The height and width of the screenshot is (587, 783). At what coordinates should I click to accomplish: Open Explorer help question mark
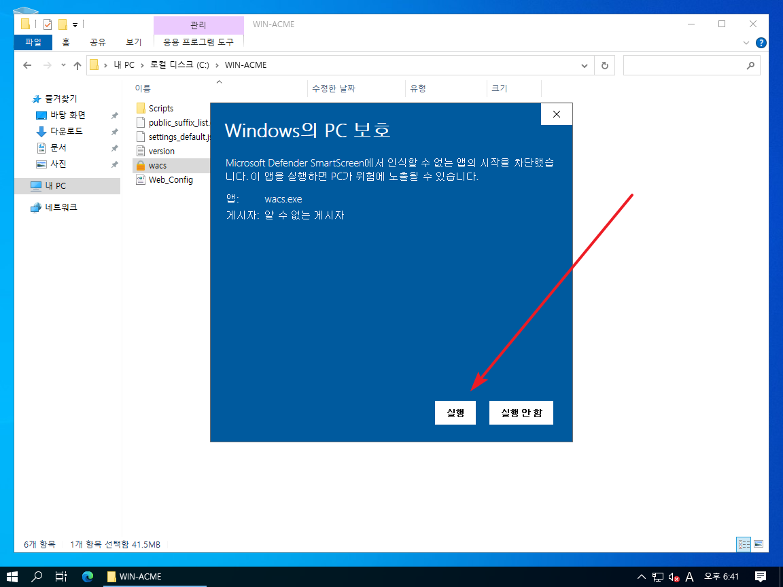pyautogui.click(x=761, y=43)
